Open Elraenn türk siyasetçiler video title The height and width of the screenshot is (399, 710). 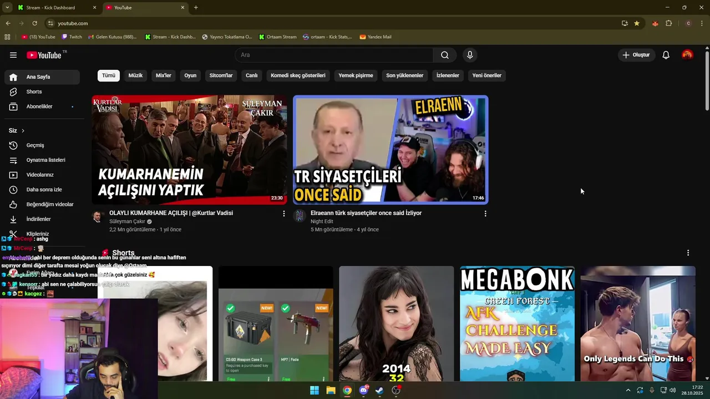click(x=366, y=213)
